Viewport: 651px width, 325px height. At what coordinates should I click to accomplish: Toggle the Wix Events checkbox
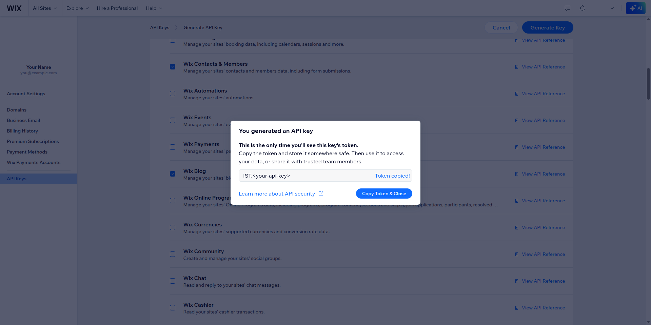click(x=173, y=120)
